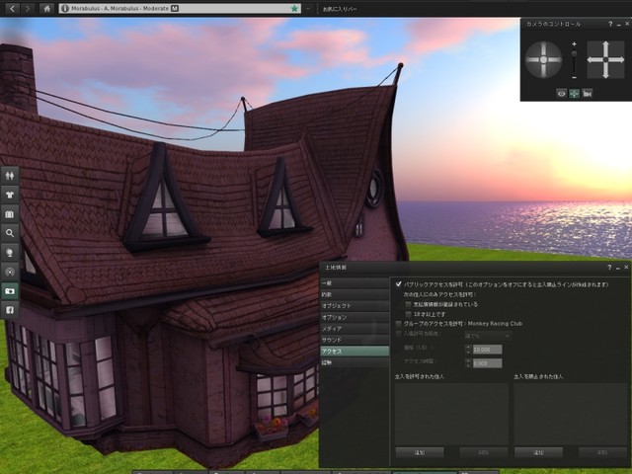Zoom camera in with plus sign
Screen dimensions: 632x474
click(574, 43)
